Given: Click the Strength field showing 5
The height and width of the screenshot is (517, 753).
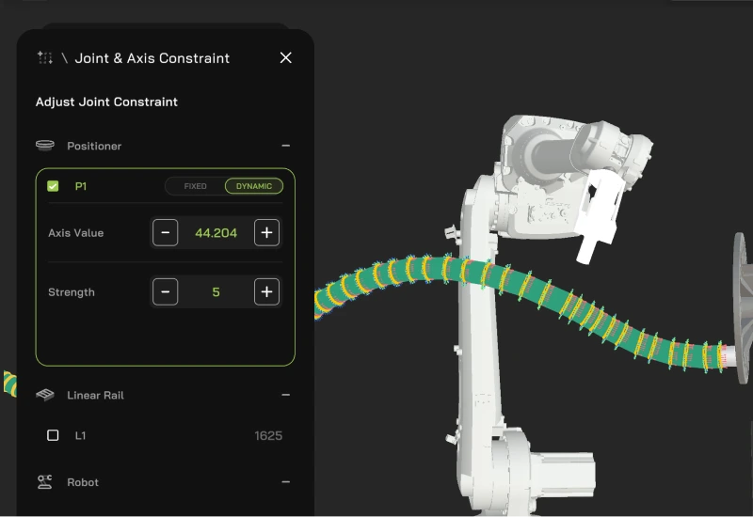Looking at the screenshot, I should coord(216,292).
